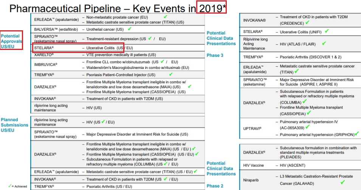Click 'Major Depressive Disorder at Imminent Risk for Suicide (US)'

tap(137, 134)
